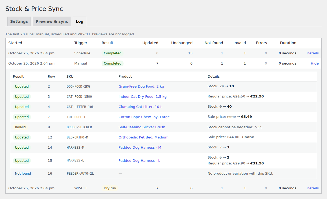The image size is (327, 199).
Task: Click the Unchanged column header
Action: pos(182,43)
